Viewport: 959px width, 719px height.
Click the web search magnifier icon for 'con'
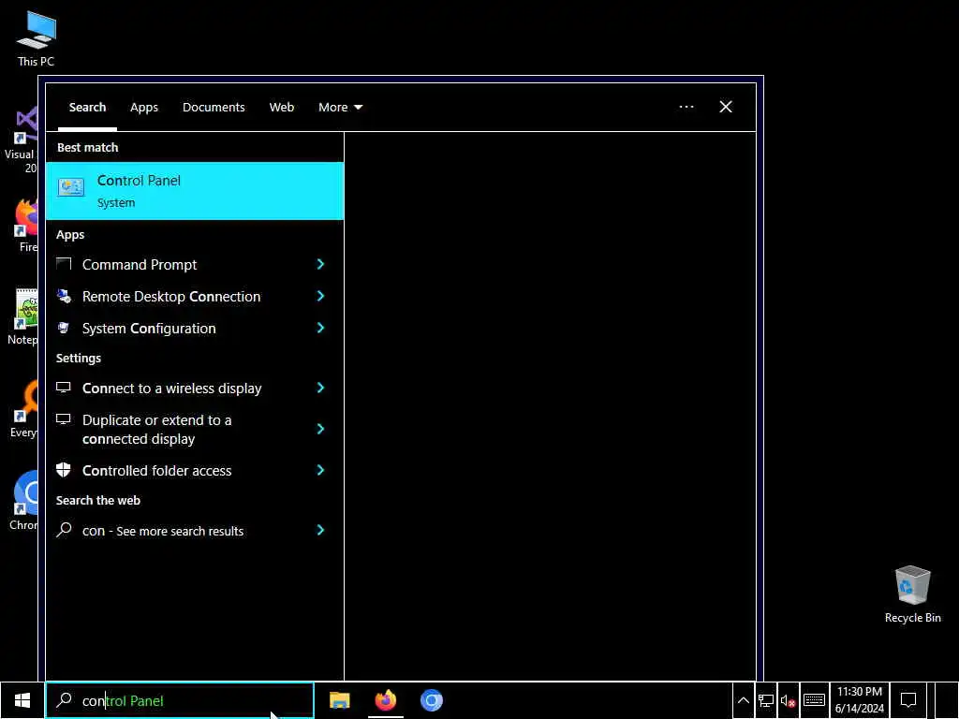click(x=64, y=530)
